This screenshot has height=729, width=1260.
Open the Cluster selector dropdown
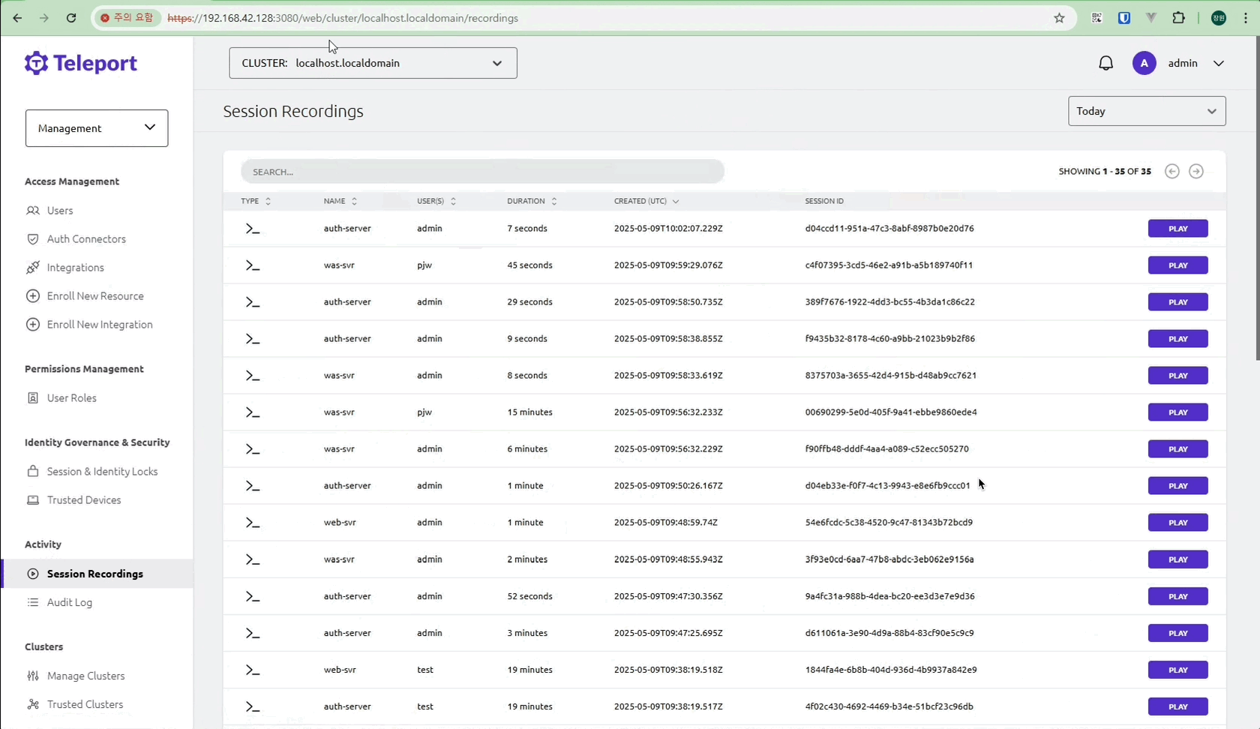373,63
